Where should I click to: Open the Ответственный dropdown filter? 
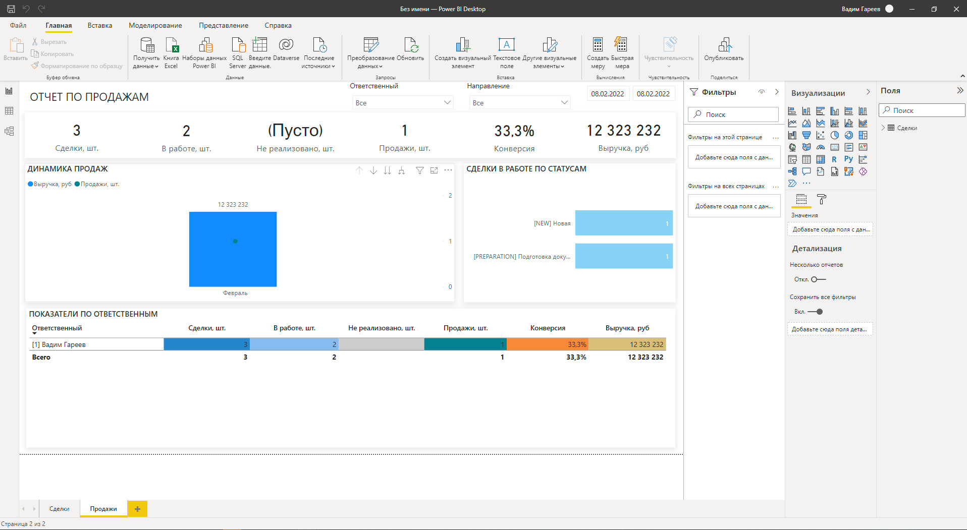click(x=402, y=103)
